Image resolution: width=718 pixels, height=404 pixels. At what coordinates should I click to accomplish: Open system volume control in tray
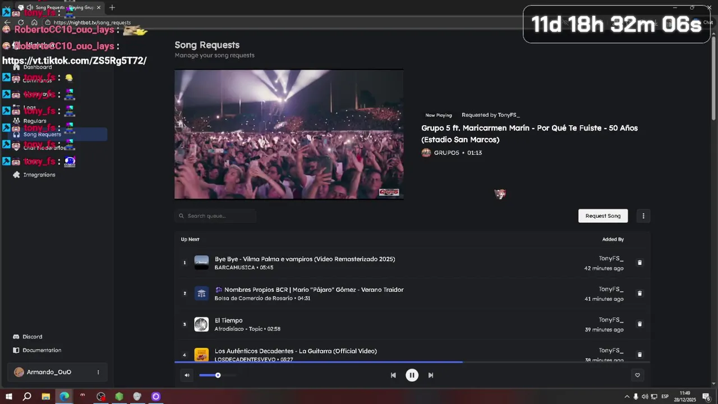645,397
